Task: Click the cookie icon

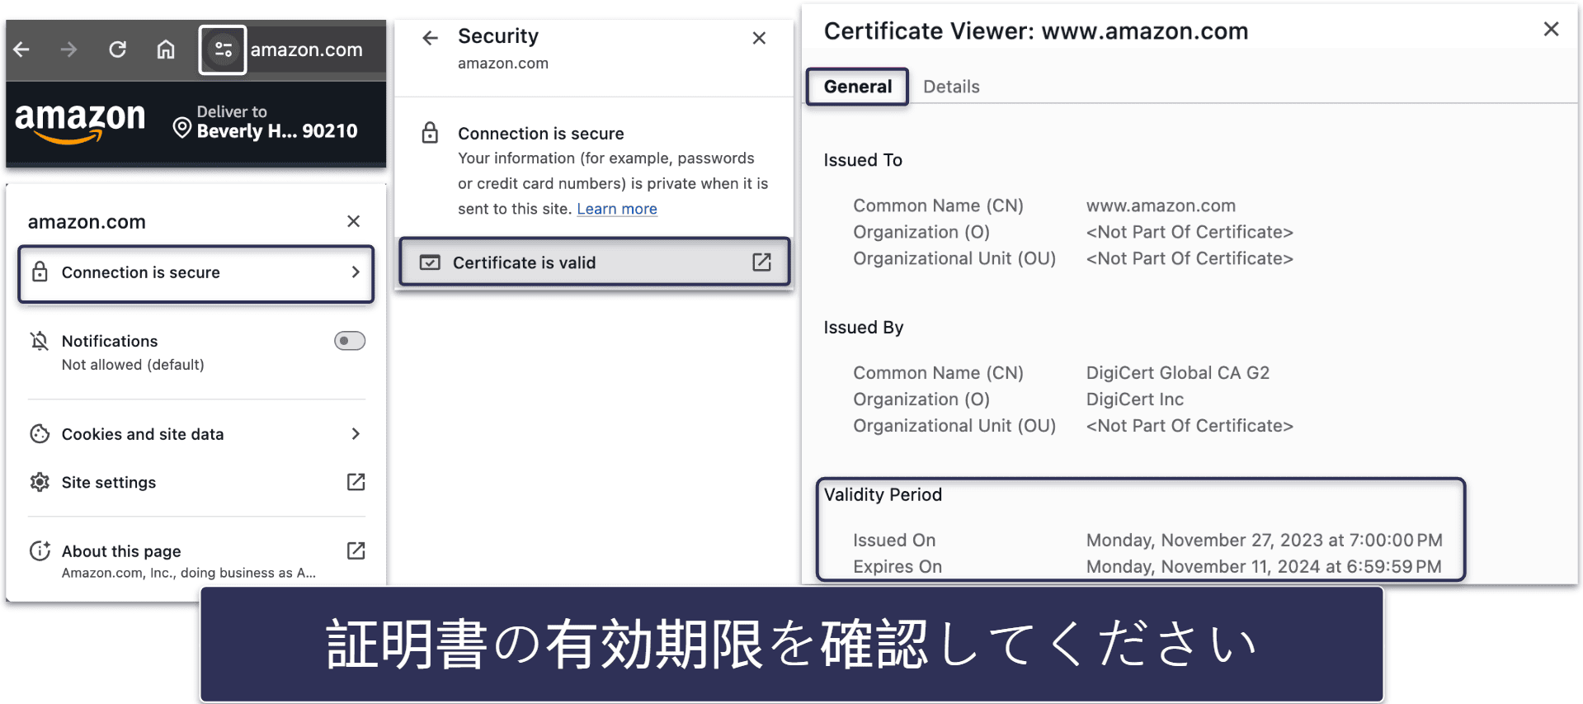Action: 40,434
